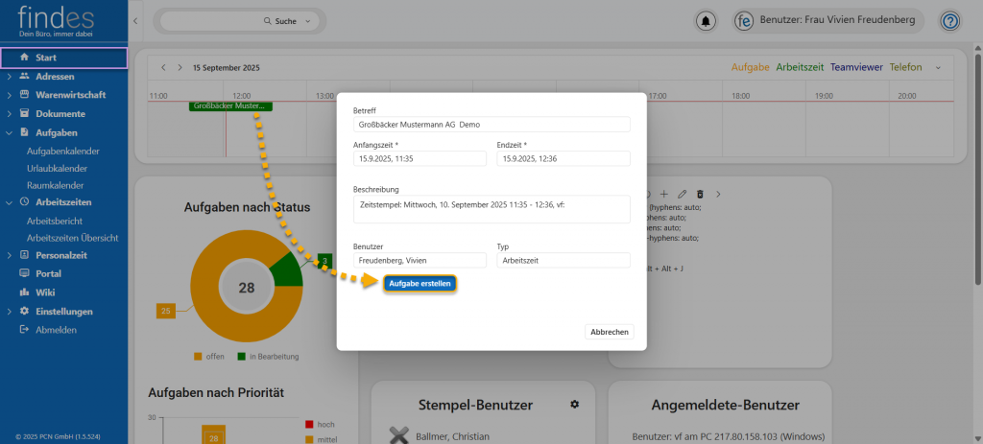Open the Wiki menu item
Screen dimensions: 983x444
(45, 292)
